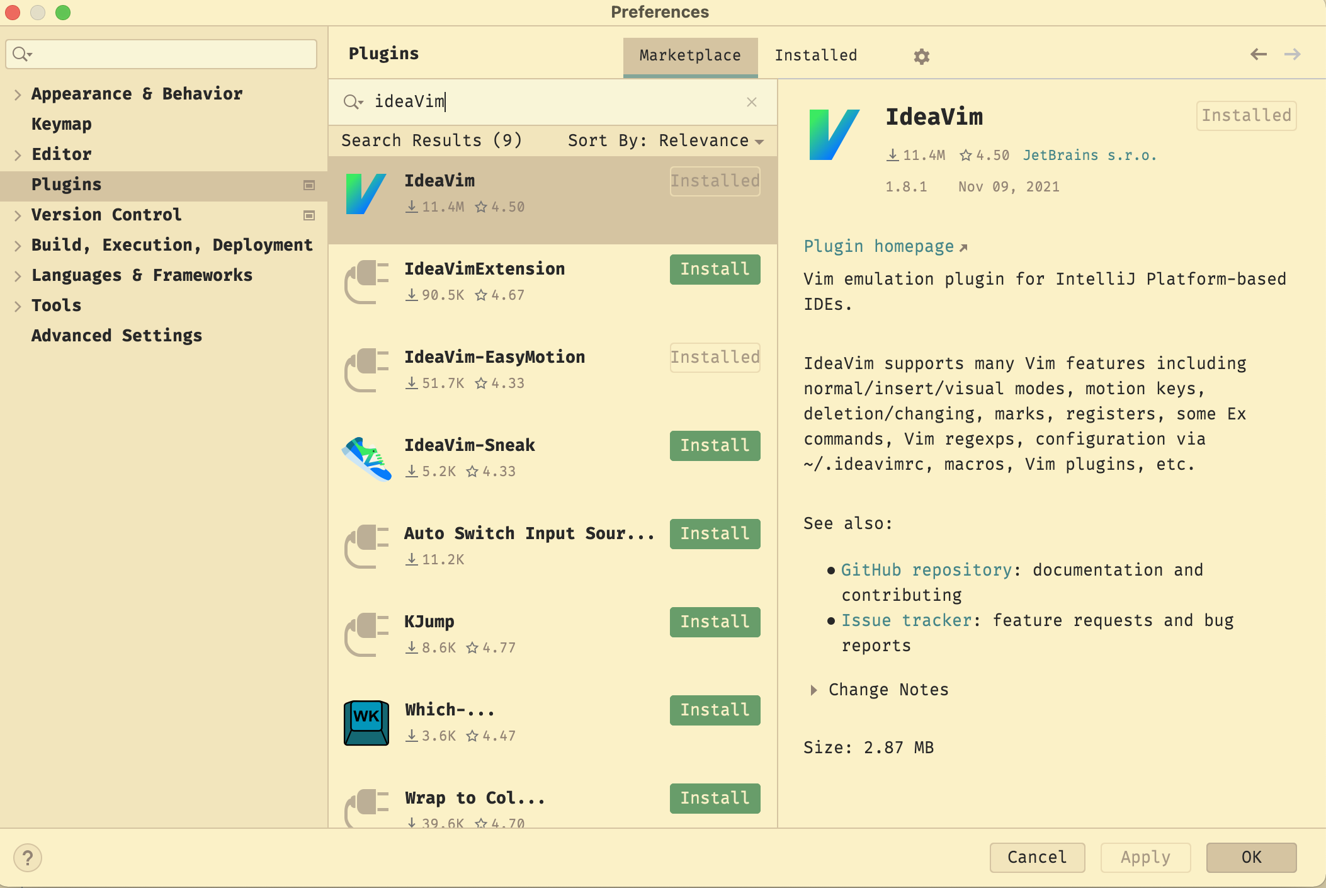Install Auto Switch Input Source plugin
Screen dimensions: 1326x888
coord(715,534)
